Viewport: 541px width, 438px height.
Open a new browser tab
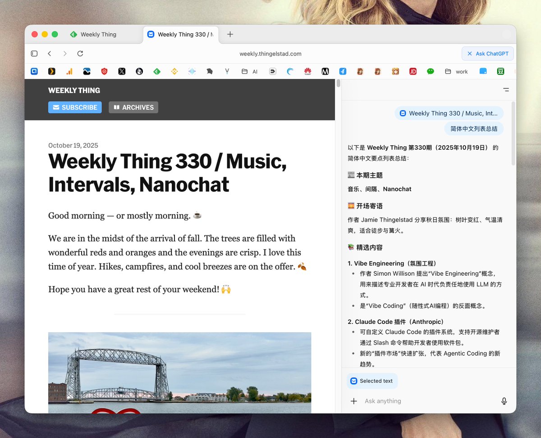(x=230, y=34)
